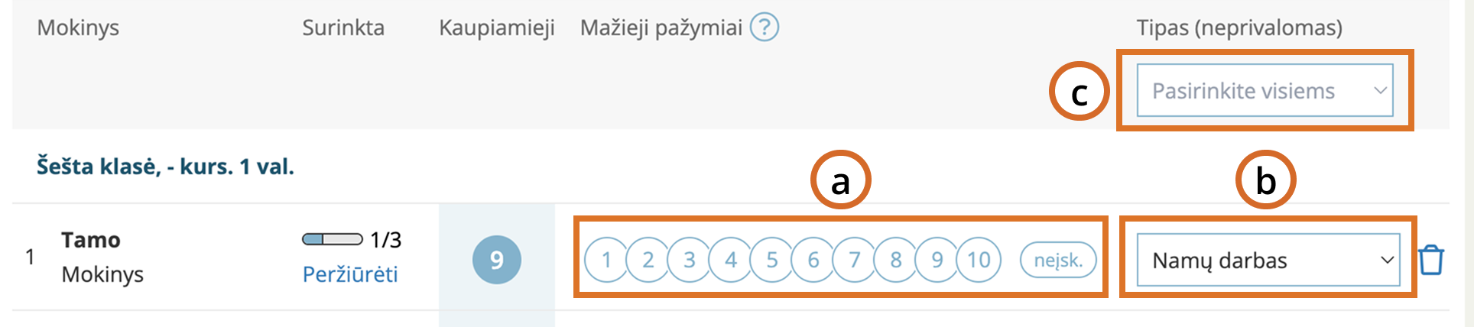Open the Namų darbas type dropdown
The height and width of the screenshot is (327, 1474).
(x=1268, y=261)
